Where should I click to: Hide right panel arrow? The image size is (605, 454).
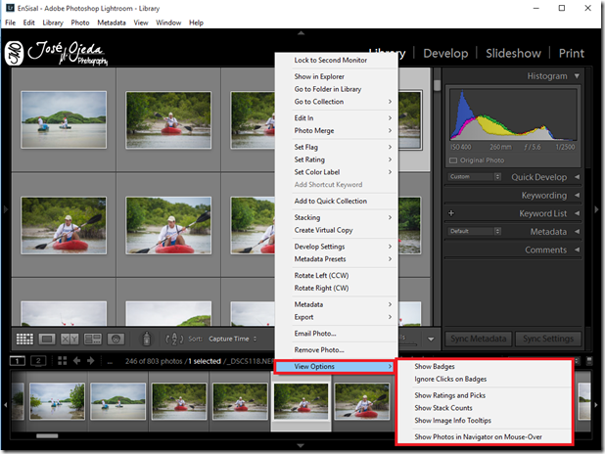tap(596, 209)
